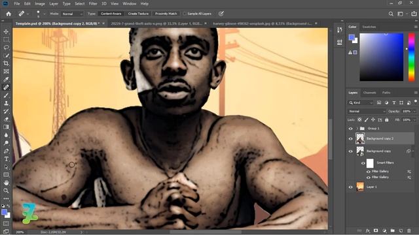Open the Edit Toolbar ellipsis
The image size is (419, 235).
point(6,198)
